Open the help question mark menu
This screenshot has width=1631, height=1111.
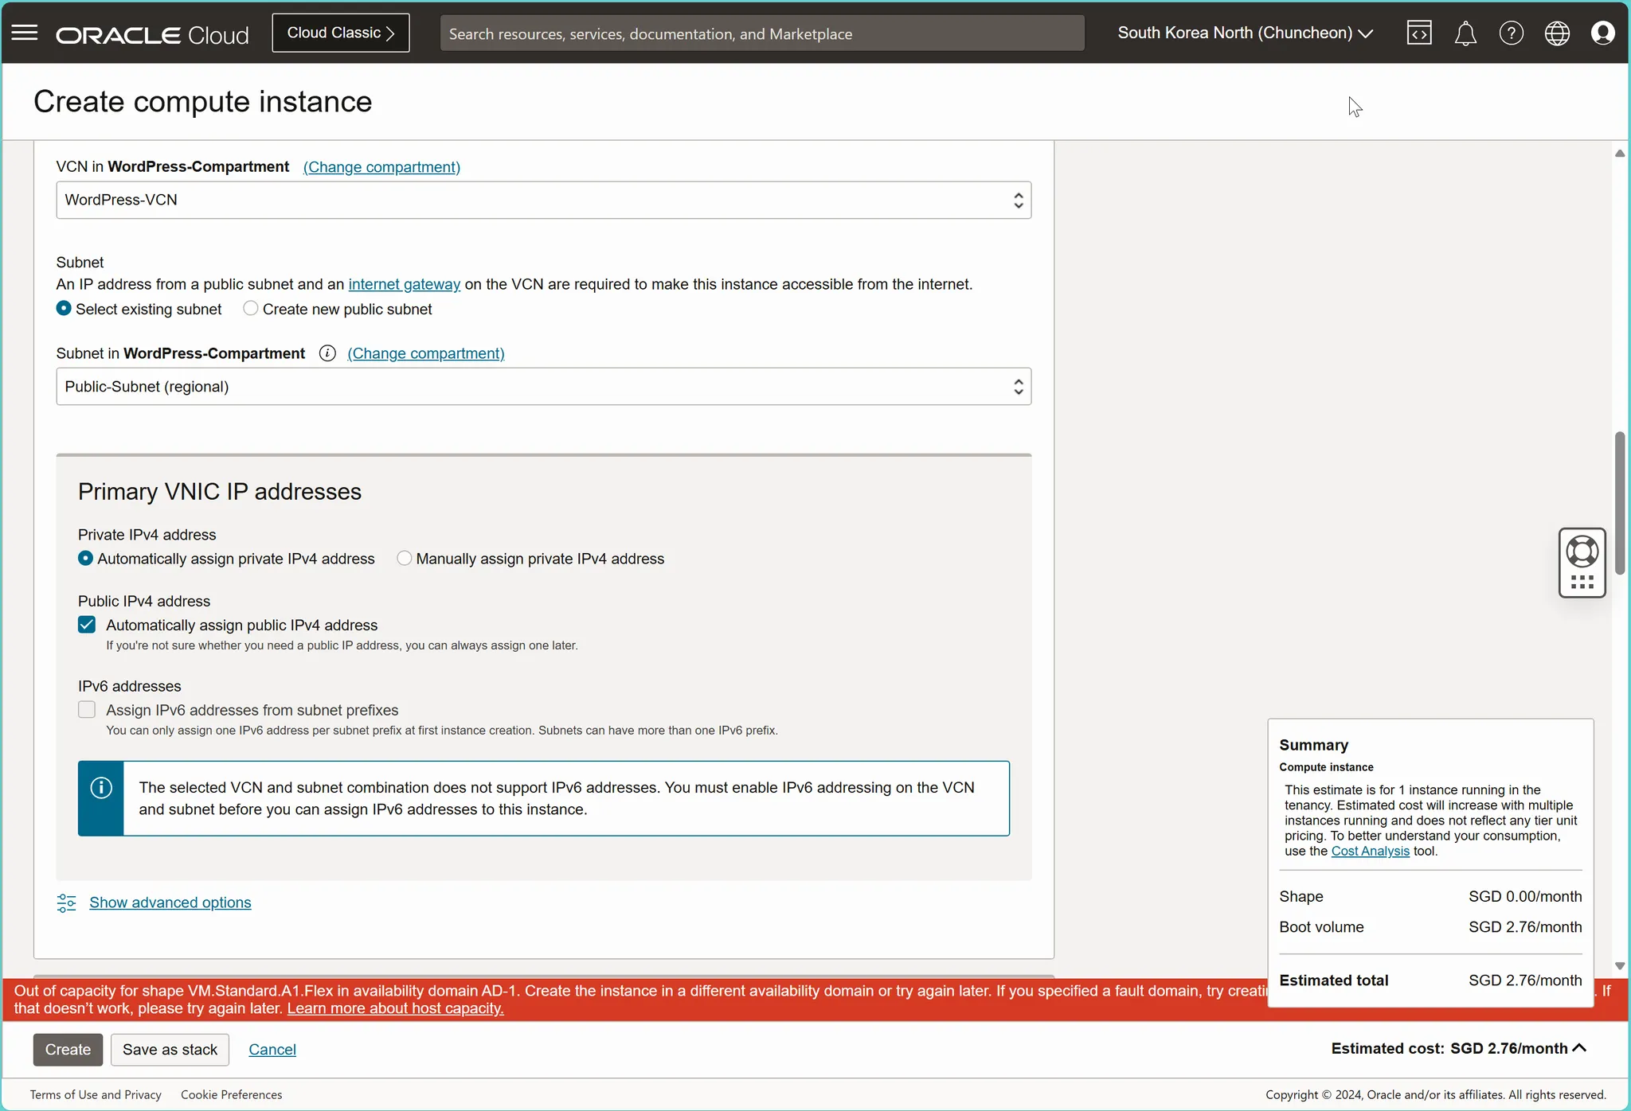[x=1511, y=33]
